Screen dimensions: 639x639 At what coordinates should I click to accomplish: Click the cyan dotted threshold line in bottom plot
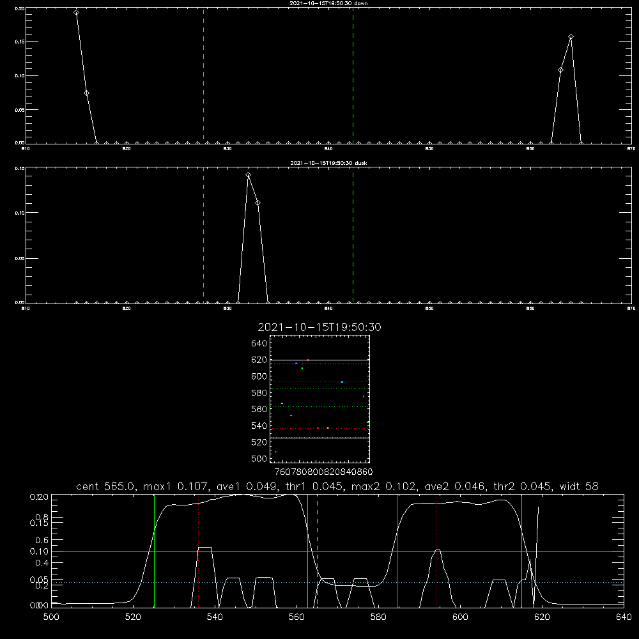click(337, 582)
